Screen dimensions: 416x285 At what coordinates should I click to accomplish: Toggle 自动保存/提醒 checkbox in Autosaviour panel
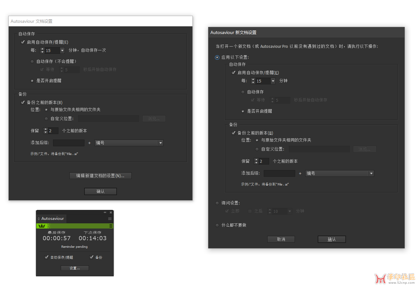[x=47, y=257]
